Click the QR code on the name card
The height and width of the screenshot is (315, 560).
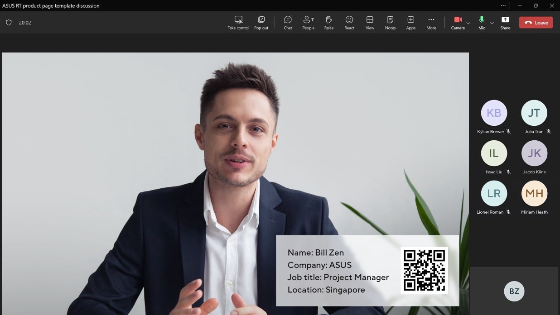tap(425, 270)
